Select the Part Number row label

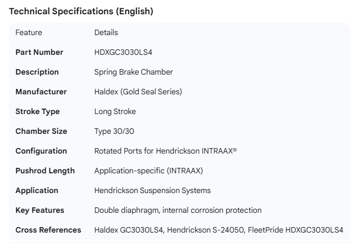pos(39,52)
